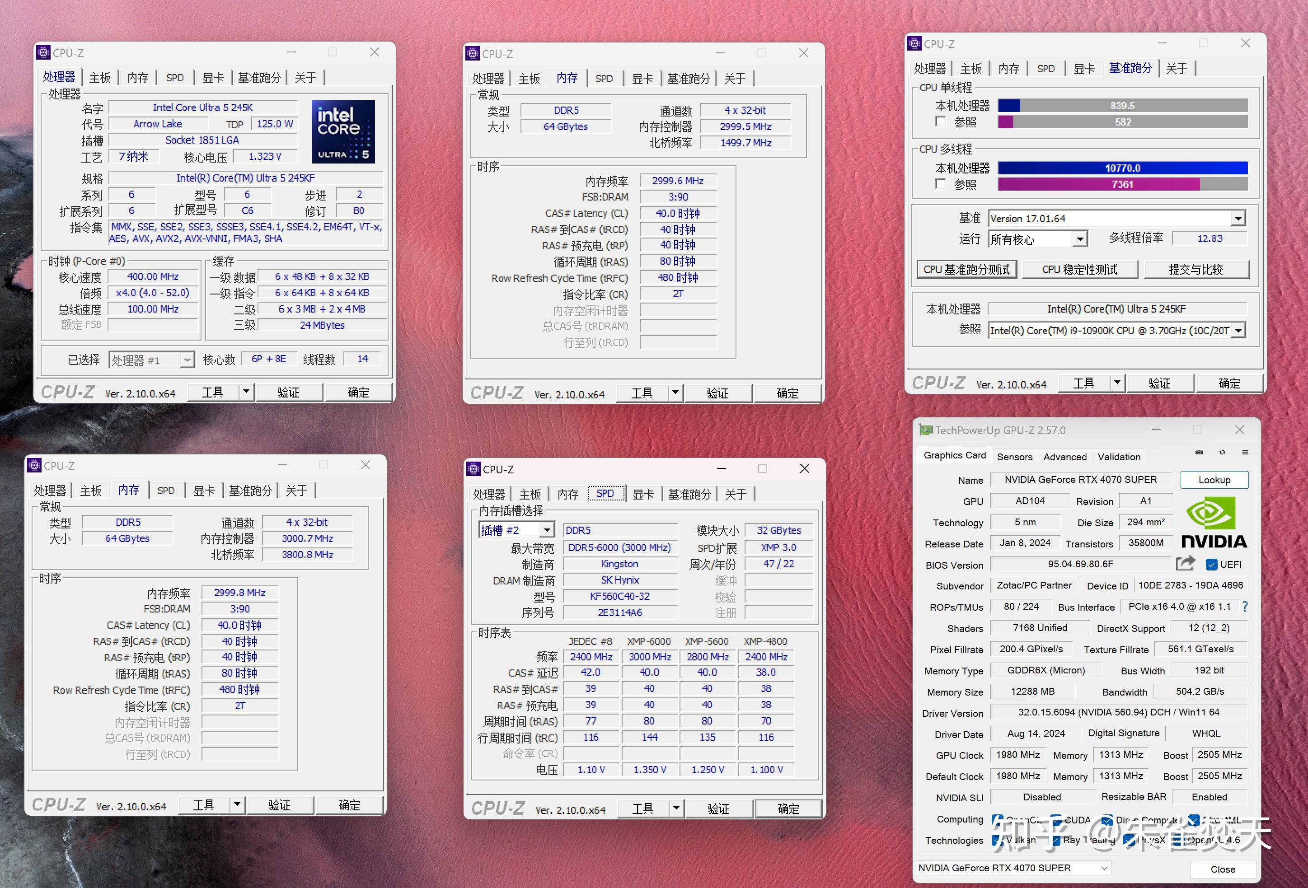Click the GPU-Z screenshot camera icon
Screen dimensions: 1308x888
tap(1199, 452)
